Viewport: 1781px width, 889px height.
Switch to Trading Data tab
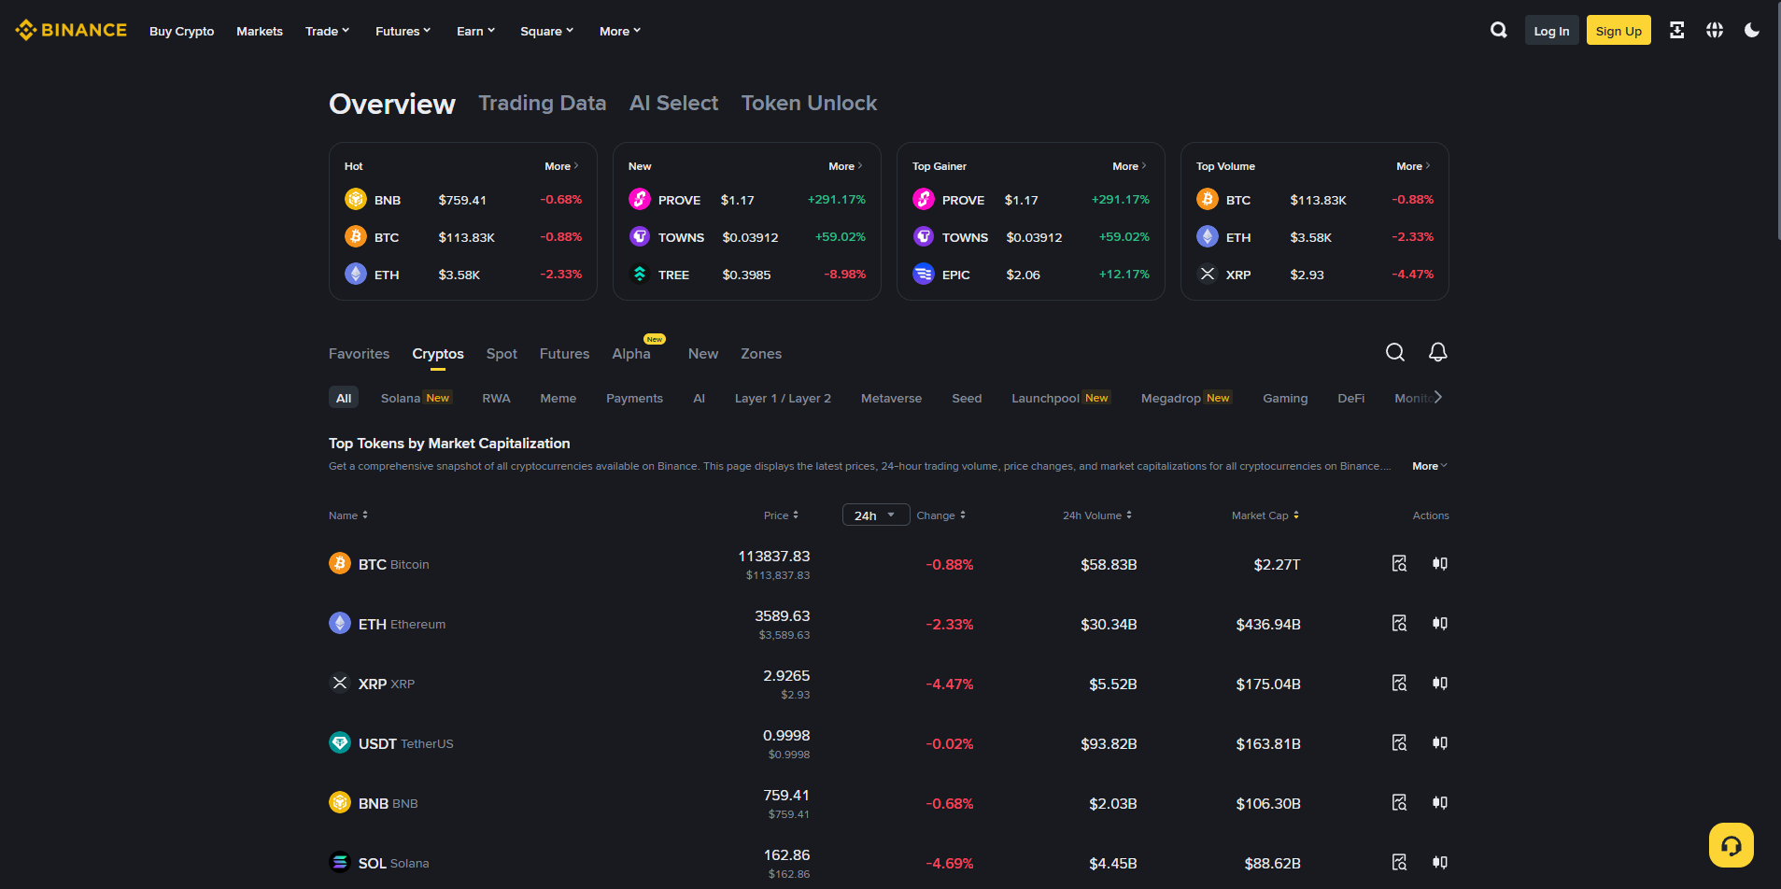tap(543, 103)
